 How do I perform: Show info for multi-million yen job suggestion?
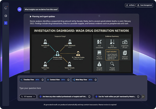[138, 96]
